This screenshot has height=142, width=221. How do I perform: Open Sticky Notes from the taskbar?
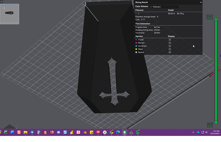(x=92, y=132)
